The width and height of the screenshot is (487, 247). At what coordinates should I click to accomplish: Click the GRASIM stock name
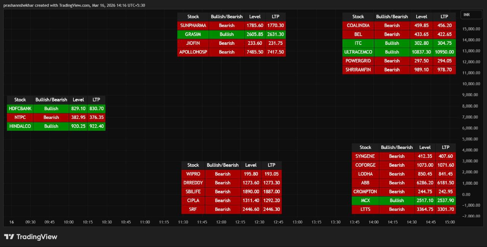point(193,34)
